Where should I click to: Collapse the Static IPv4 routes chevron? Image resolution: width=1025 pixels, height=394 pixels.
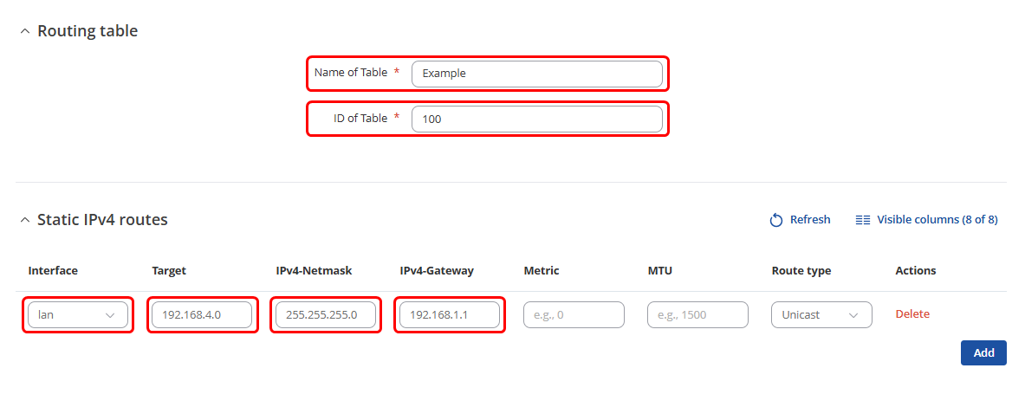pos(24,220)
